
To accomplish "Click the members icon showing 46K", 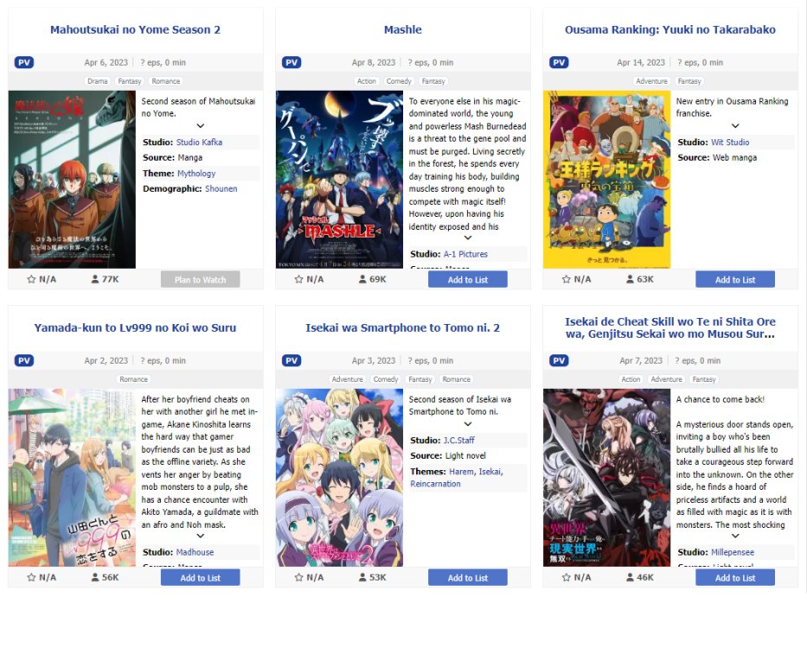I will (x=630, y=577).
